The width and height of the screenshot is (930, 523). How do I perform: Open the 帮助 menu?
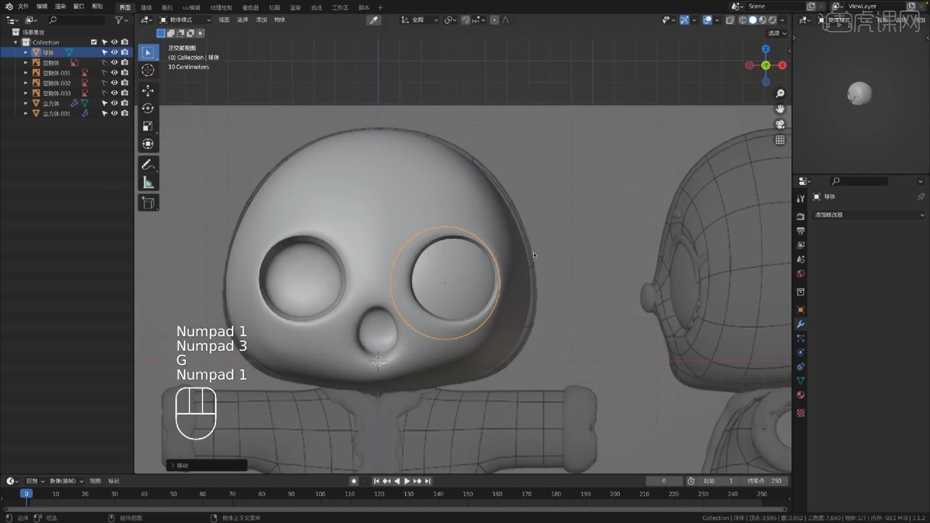tap(97, 6)
